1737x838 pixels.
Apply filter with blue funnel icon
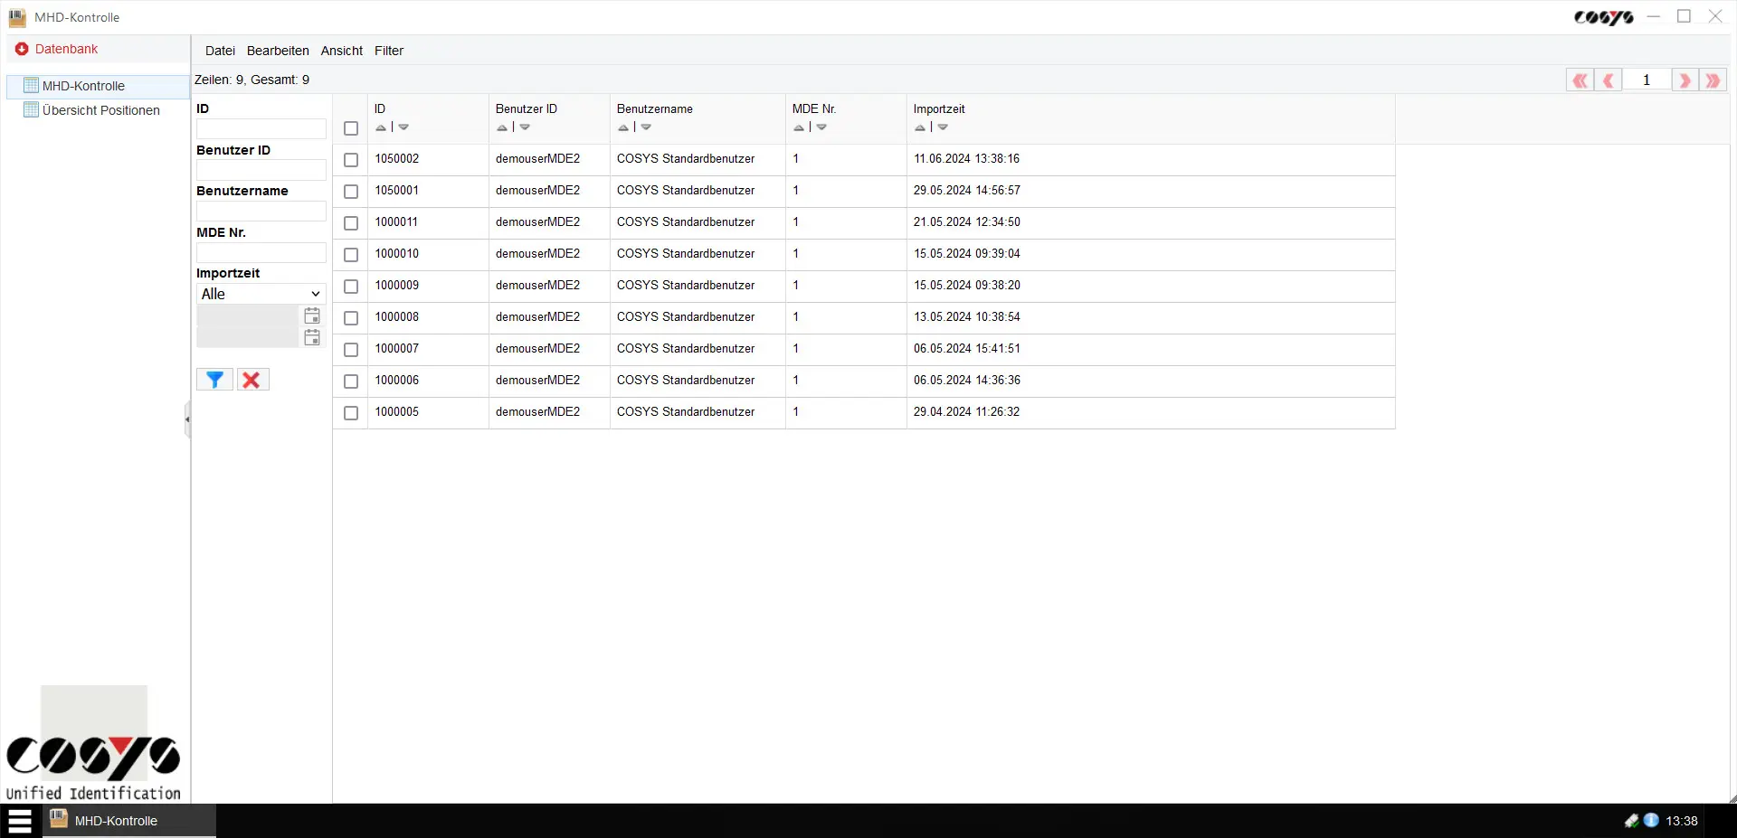214,380
